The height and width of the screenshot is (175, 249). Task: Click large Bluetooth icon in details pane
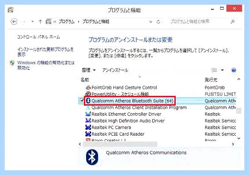[92, 157]
